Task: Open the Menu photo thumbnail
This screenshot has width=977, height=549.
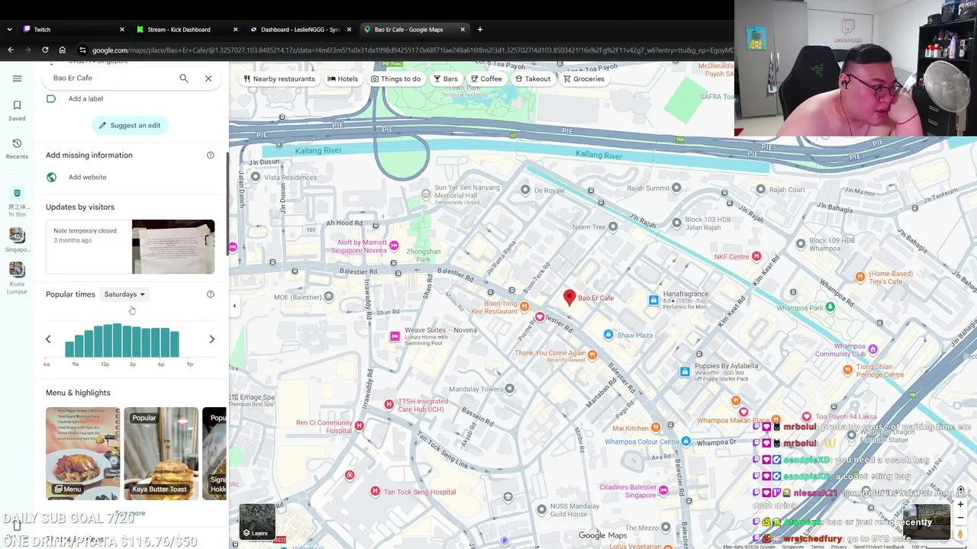Action: [82, 454]
